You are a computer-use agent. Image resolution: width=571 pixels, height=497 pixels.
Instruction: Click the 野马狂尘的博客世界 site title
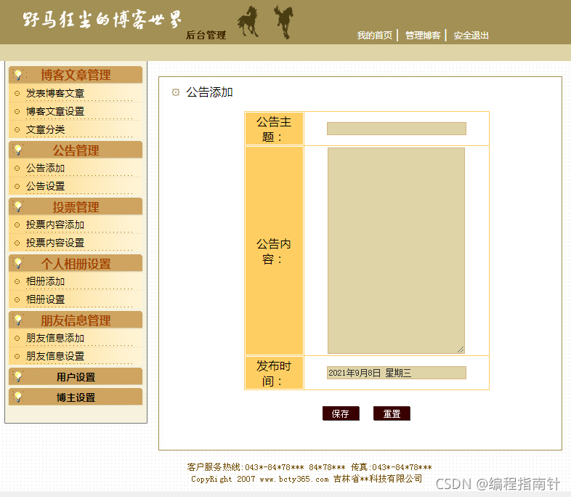pyautogui.click(x=102, y=20)
